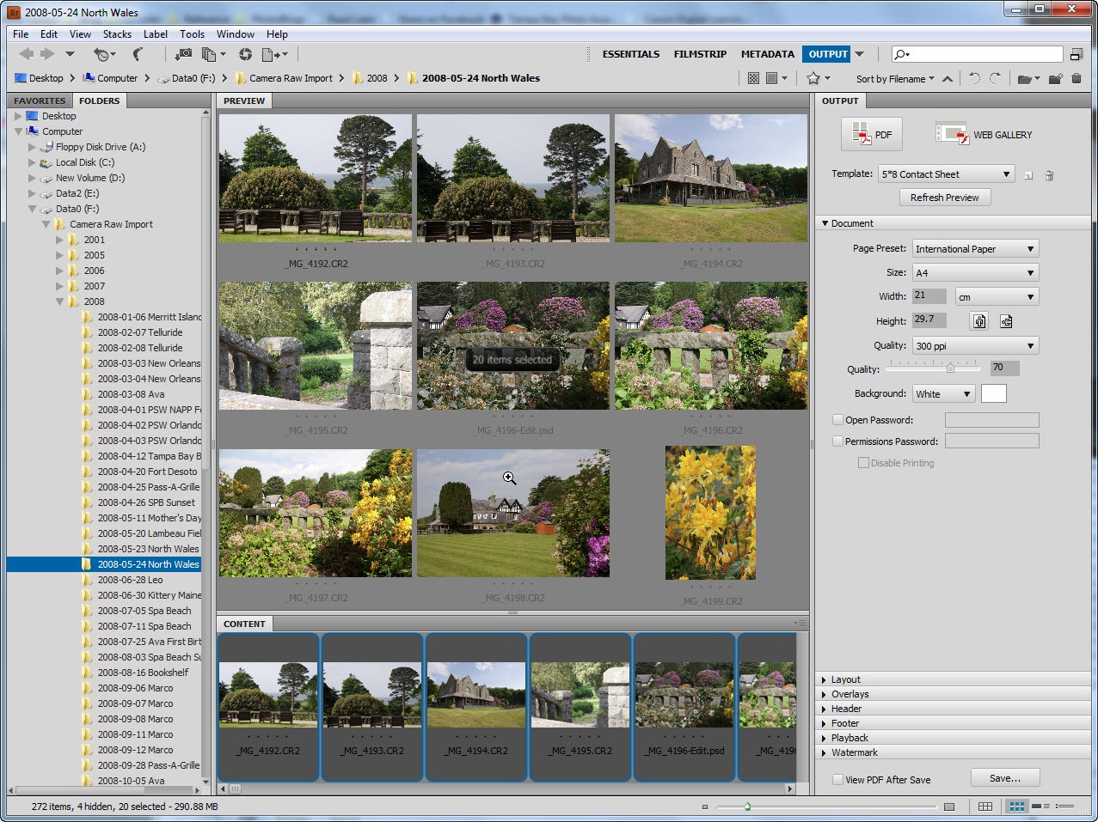
Task: Delete item trash icon in toolbar
Action: pyautogui.click(x=1077, y=78)
